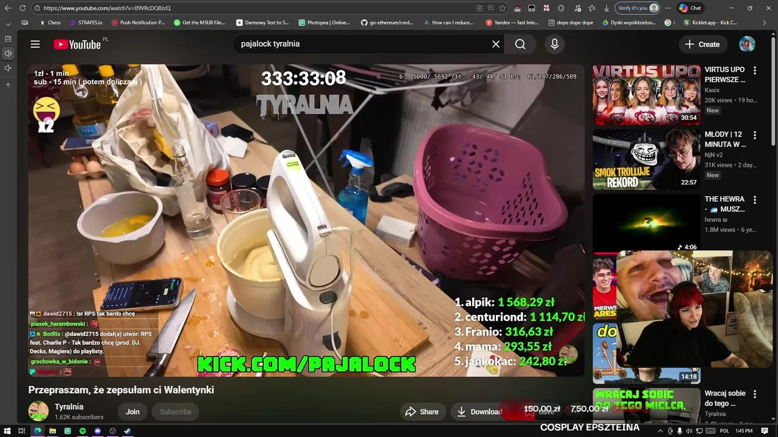
Task: Open the Create menu
Action: click(702, 44)
